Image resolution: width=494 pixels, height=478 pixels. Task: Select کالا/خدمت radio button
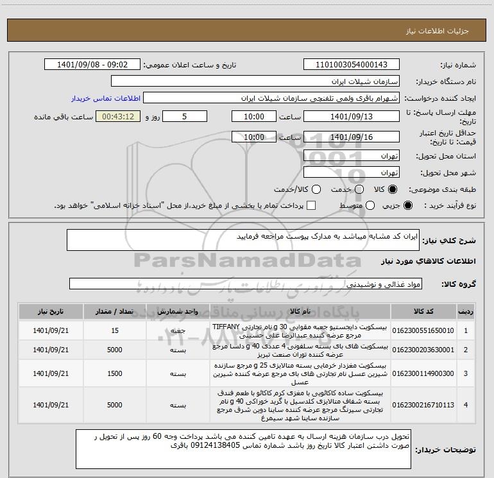[316, 189]
